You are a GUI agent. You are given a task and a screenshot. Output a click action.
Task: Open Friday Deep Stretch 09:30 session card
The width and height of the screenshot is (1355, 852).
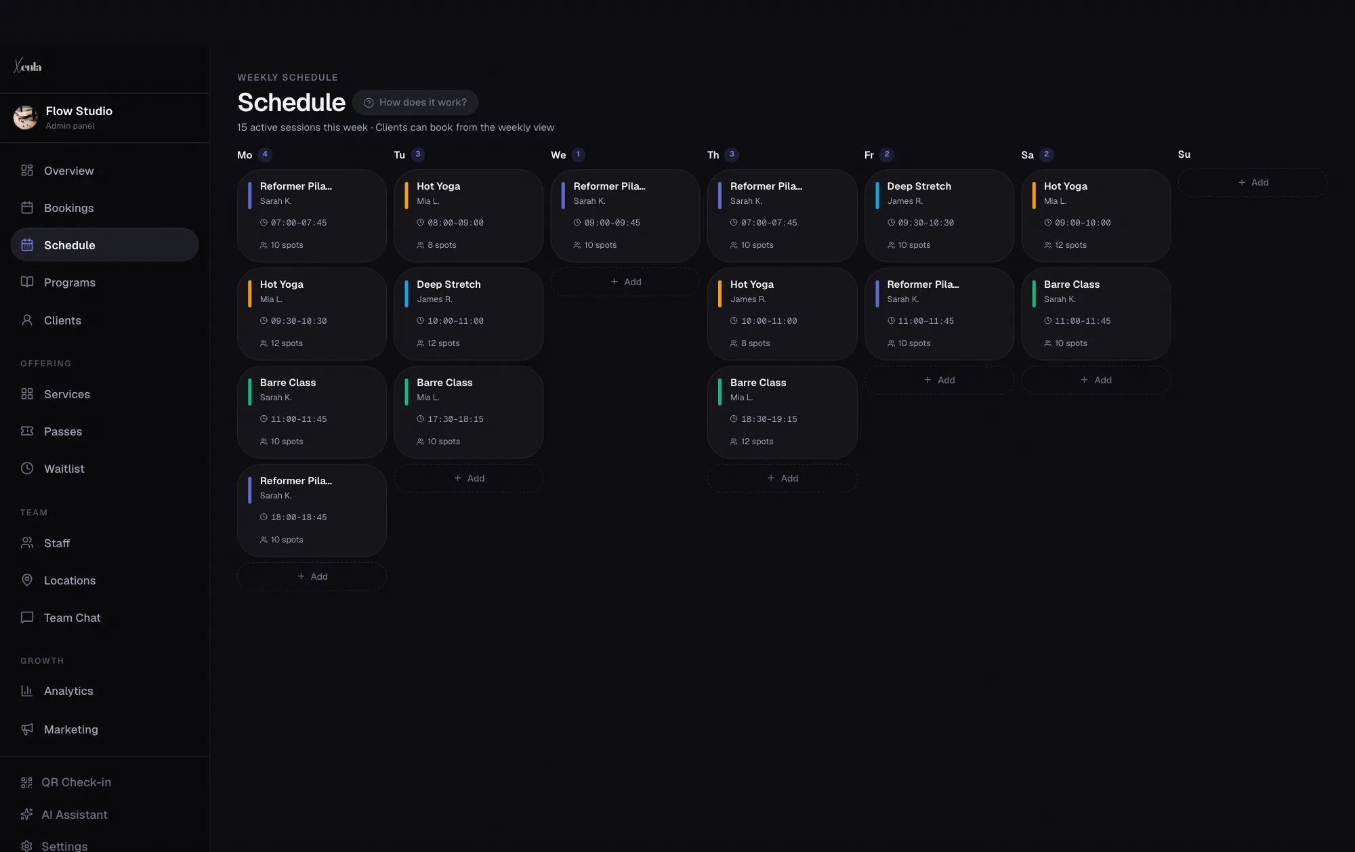tap(939, 215)
